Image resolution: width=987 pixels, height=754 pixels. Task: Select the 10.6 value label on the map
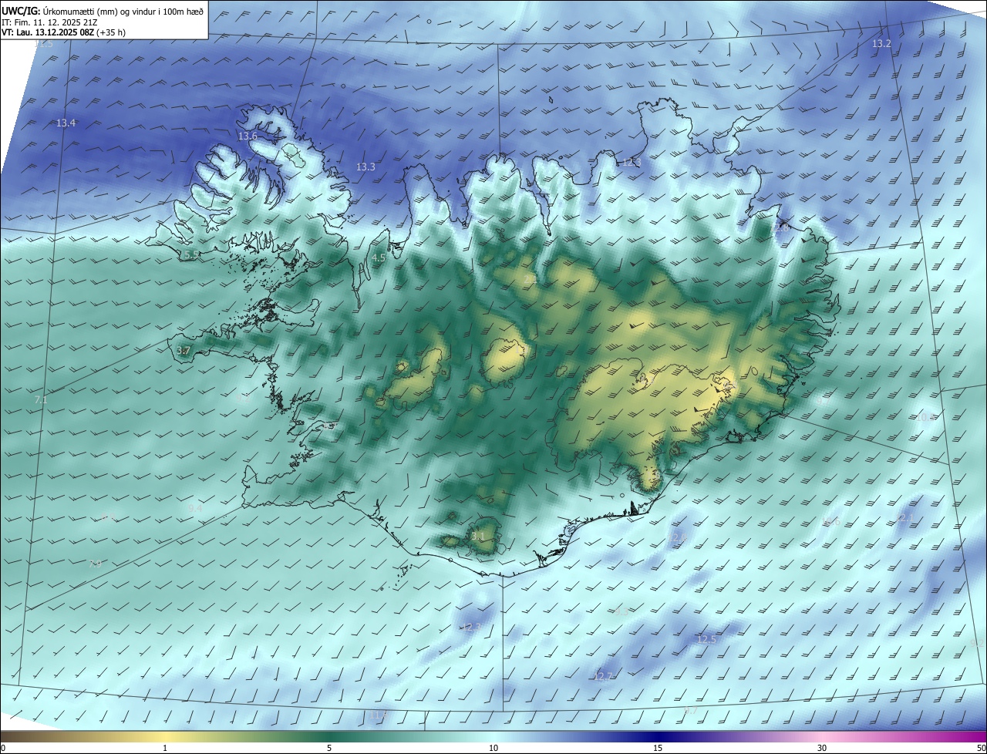pyautogui.click(x=831, y=522)
